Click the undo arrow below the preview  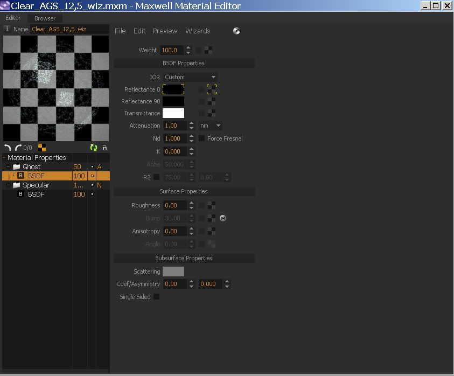pos(8,148)
